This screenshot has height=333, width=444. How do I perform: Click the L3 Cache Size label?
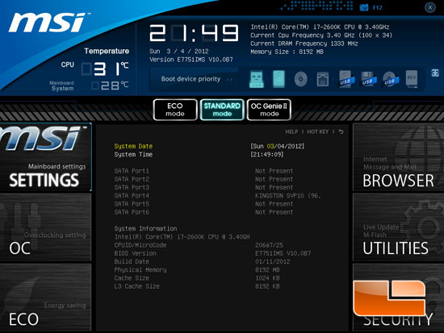click(136, 286)
